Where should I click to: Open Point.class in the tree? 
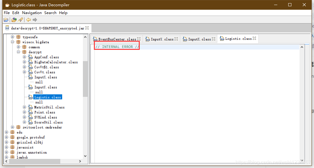(x=45, y=113)
